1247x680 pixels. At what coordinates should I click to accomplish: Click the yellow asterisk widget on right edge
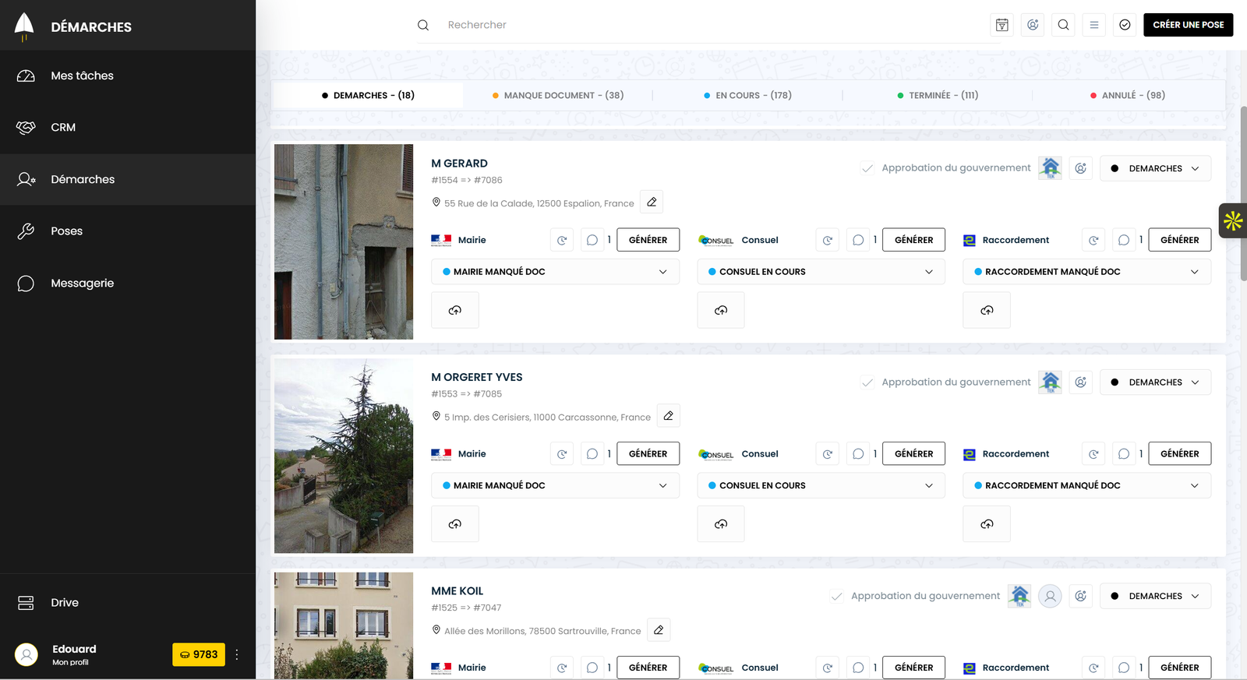1233,221
